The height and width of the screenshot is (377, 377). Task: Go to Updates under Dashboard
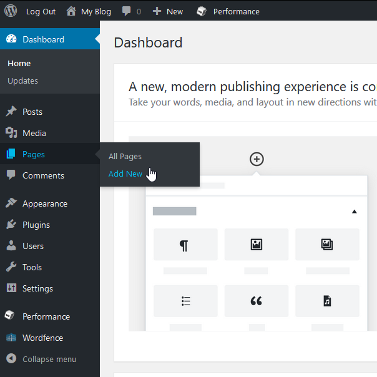[x=22, y=81]
